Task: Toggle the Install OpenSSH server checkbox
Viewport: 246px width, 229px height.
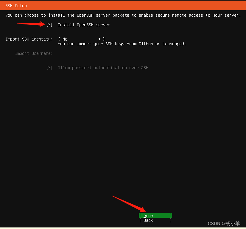Action: point(49,25)
